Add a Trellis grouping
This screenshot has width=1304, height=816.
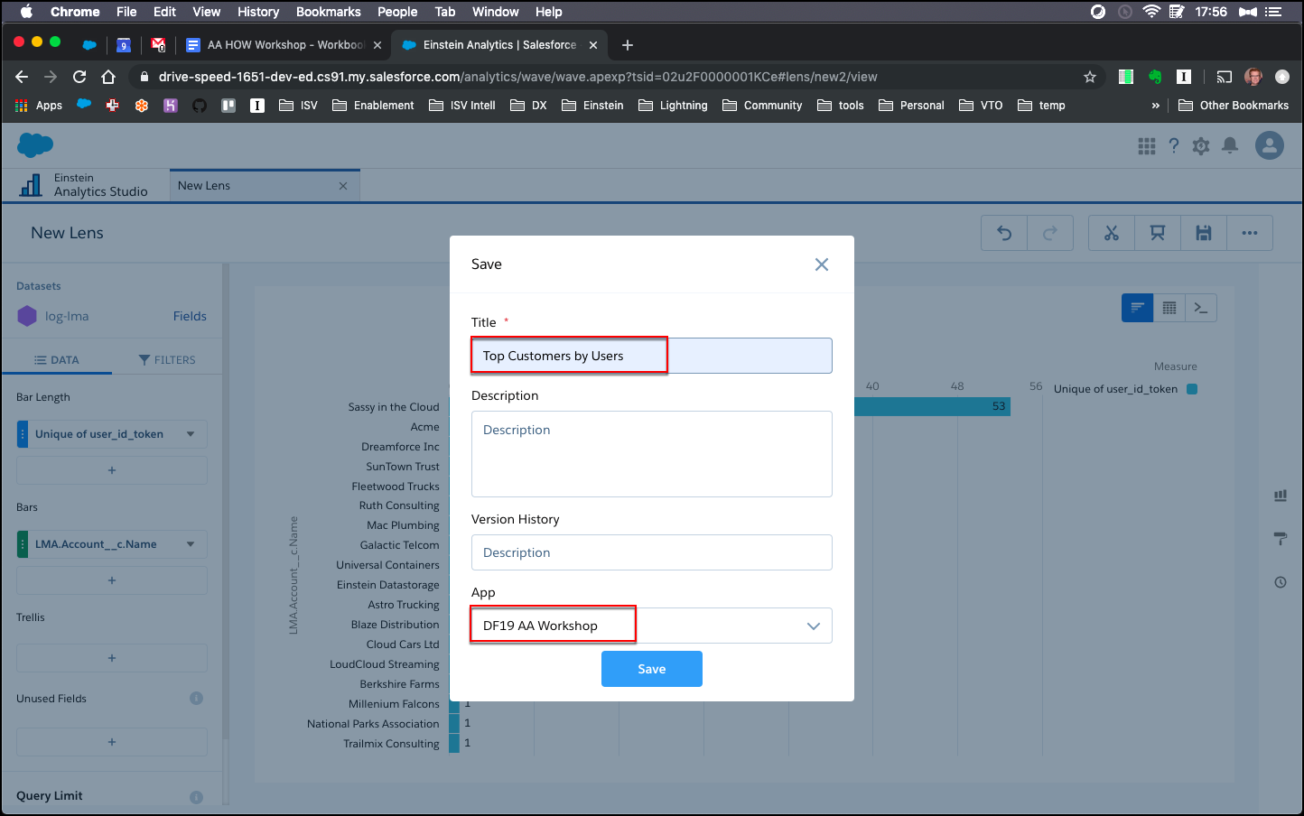pos(112,658)
